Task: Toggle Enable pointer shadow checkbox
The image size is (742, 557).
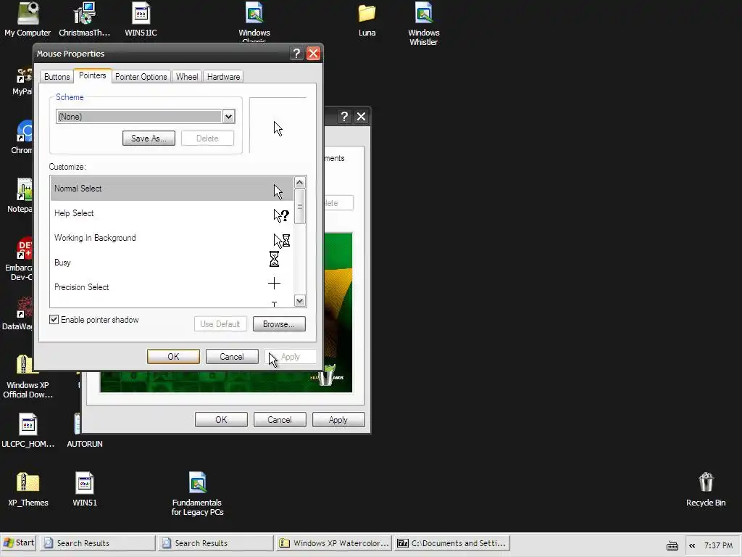Action: 54,320
